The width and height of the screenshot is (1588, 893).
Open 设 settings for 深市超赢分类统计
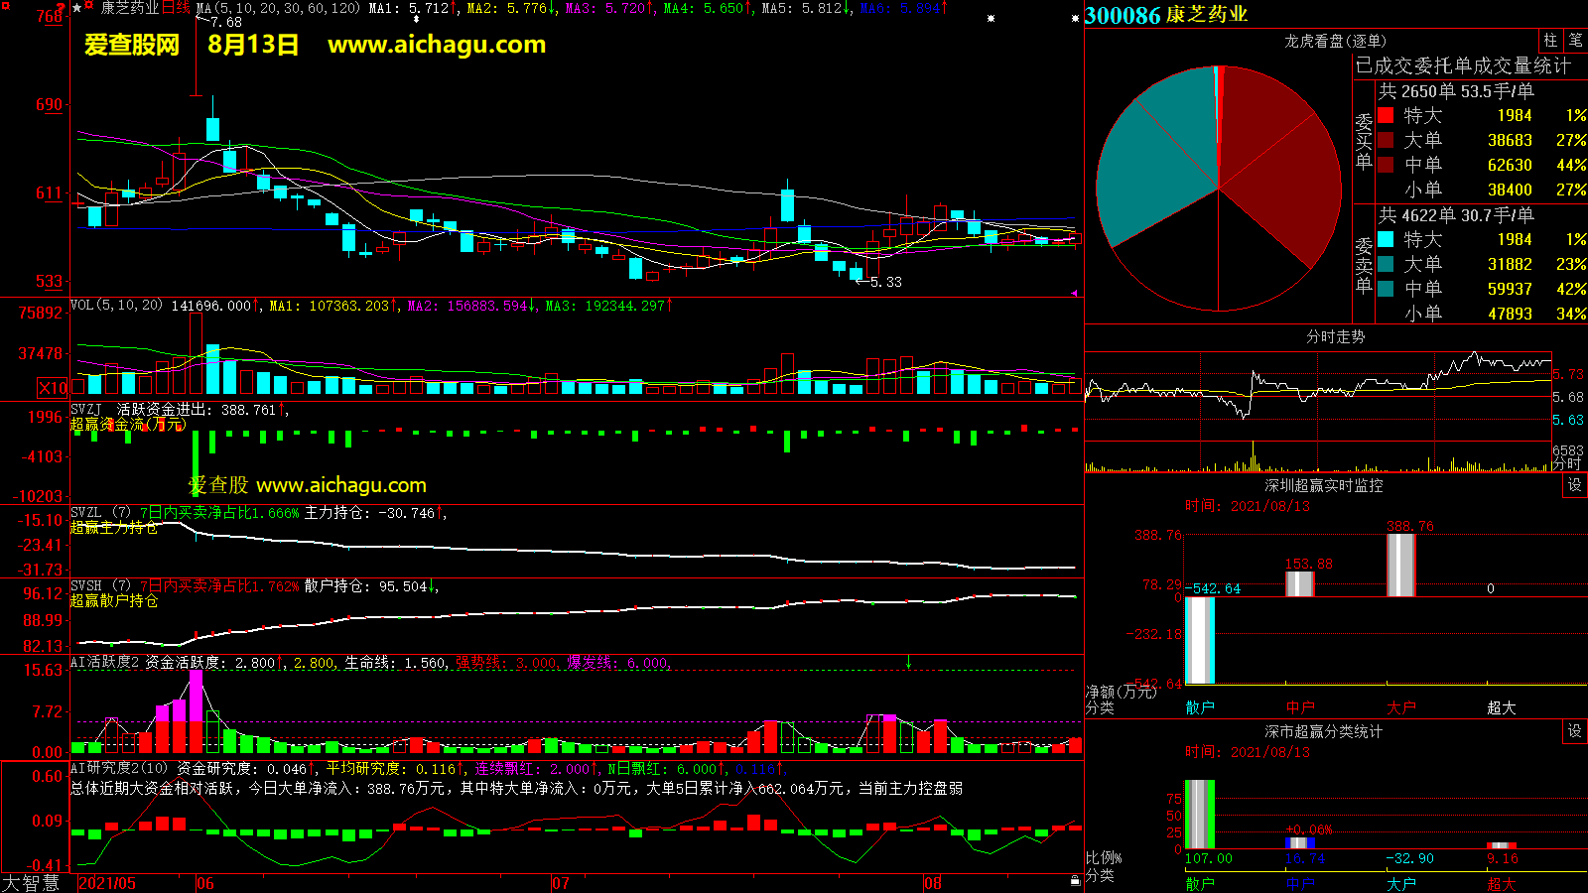click(1574, 731)
